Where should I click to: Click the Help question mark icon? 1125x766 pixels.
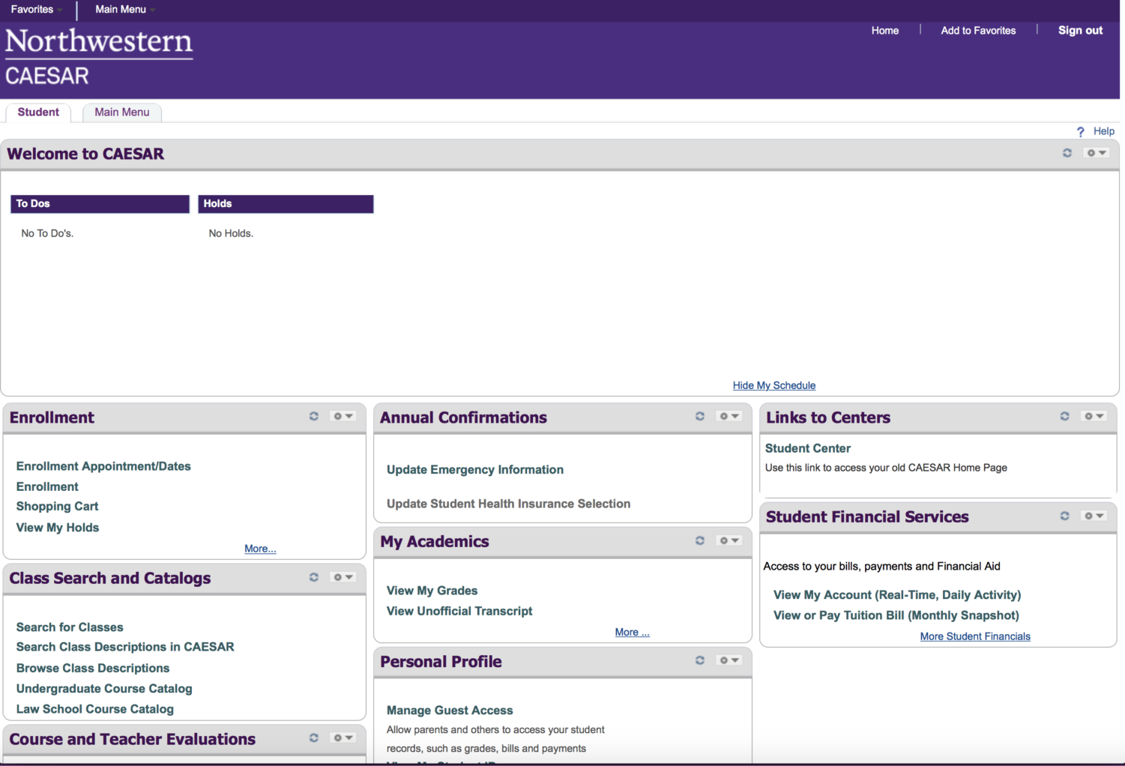point(1081,132)
